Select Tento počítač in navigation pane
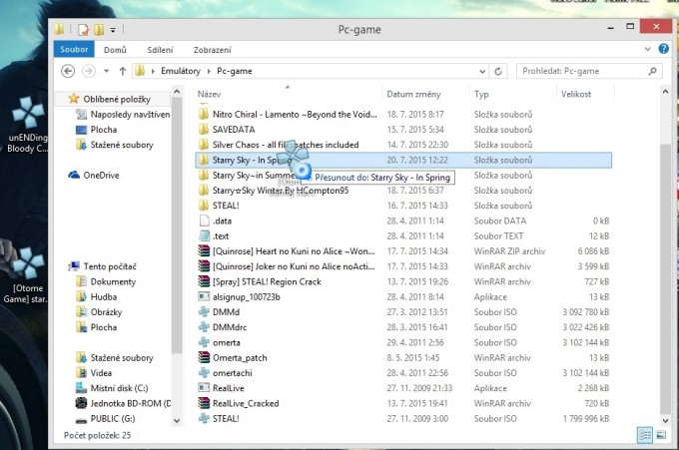The image size is (679, 450). pyautogui.click(x=102, y=266)
